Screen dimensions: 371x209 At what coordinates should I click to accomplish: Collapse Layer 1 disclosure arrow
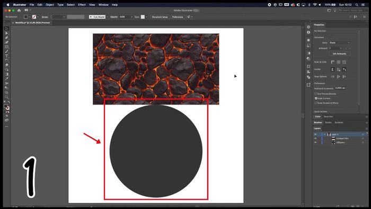[324, 134]
